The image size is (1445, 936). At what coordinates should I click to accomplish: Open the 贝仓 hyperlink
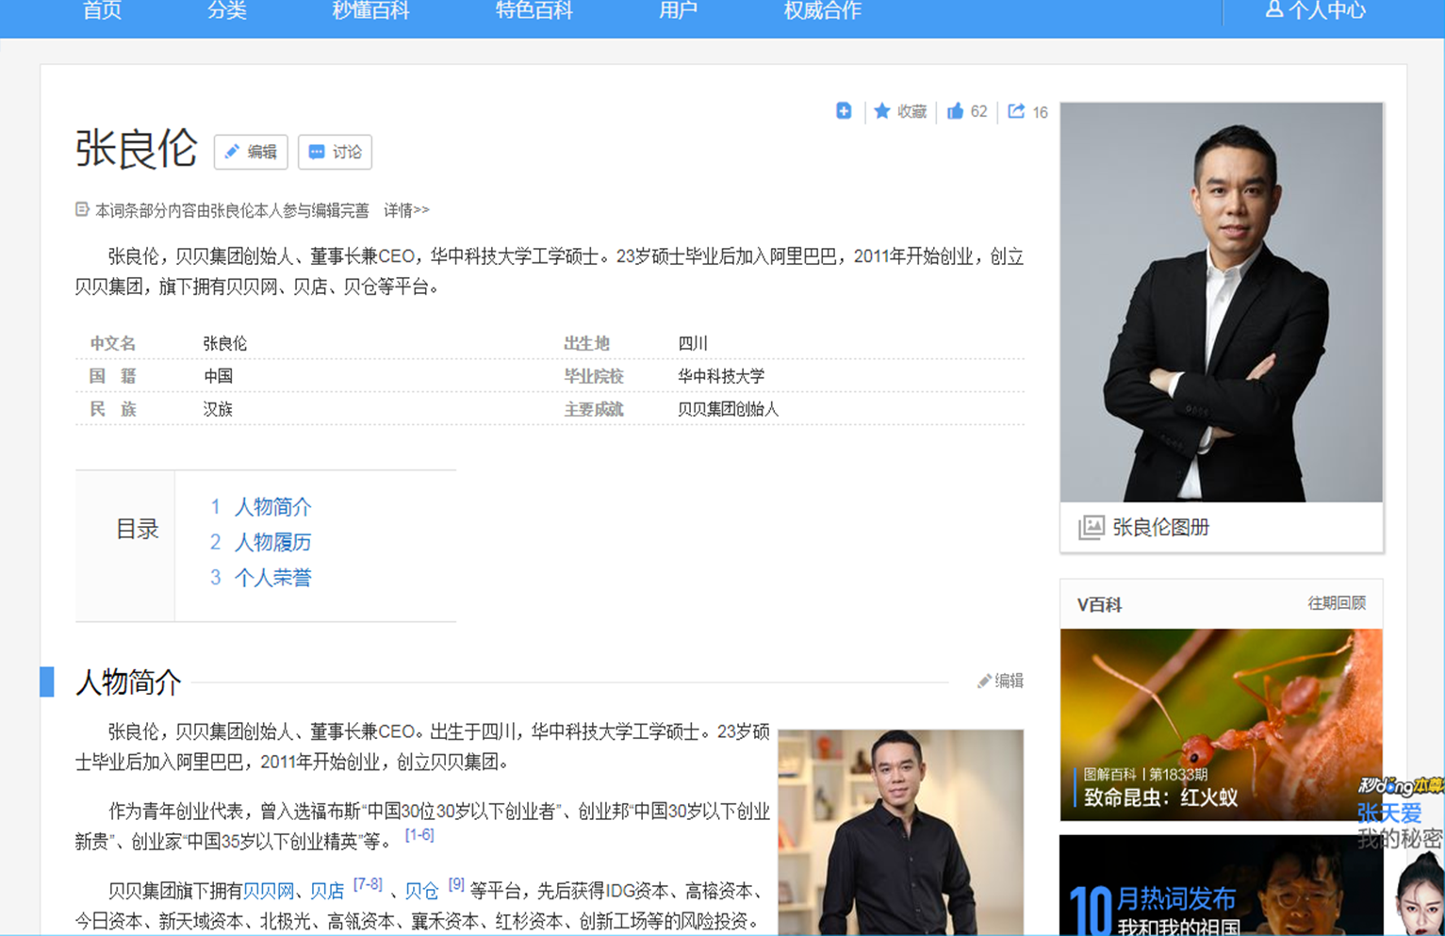click(421, 891)
